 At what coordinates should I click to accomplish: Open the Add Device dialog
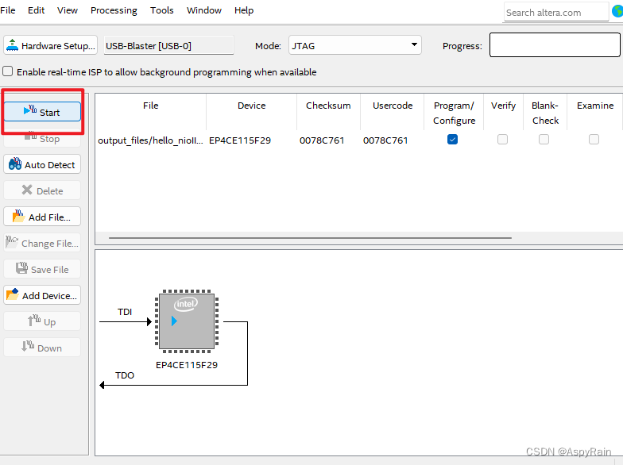(x=42, y=295)
